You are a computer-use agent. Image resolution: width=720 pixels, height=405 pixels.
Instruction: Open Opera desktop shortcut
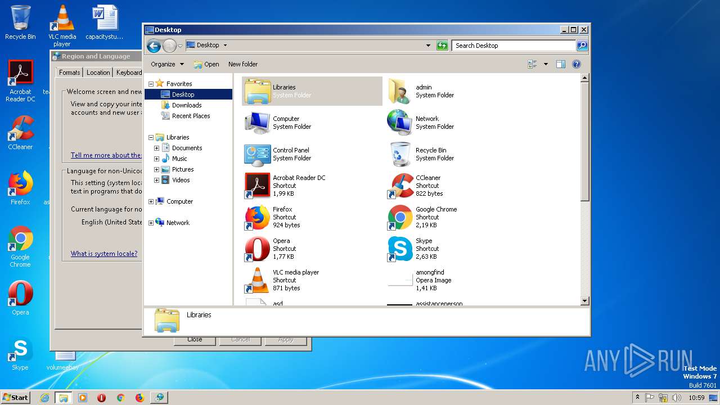coord(20,298)
